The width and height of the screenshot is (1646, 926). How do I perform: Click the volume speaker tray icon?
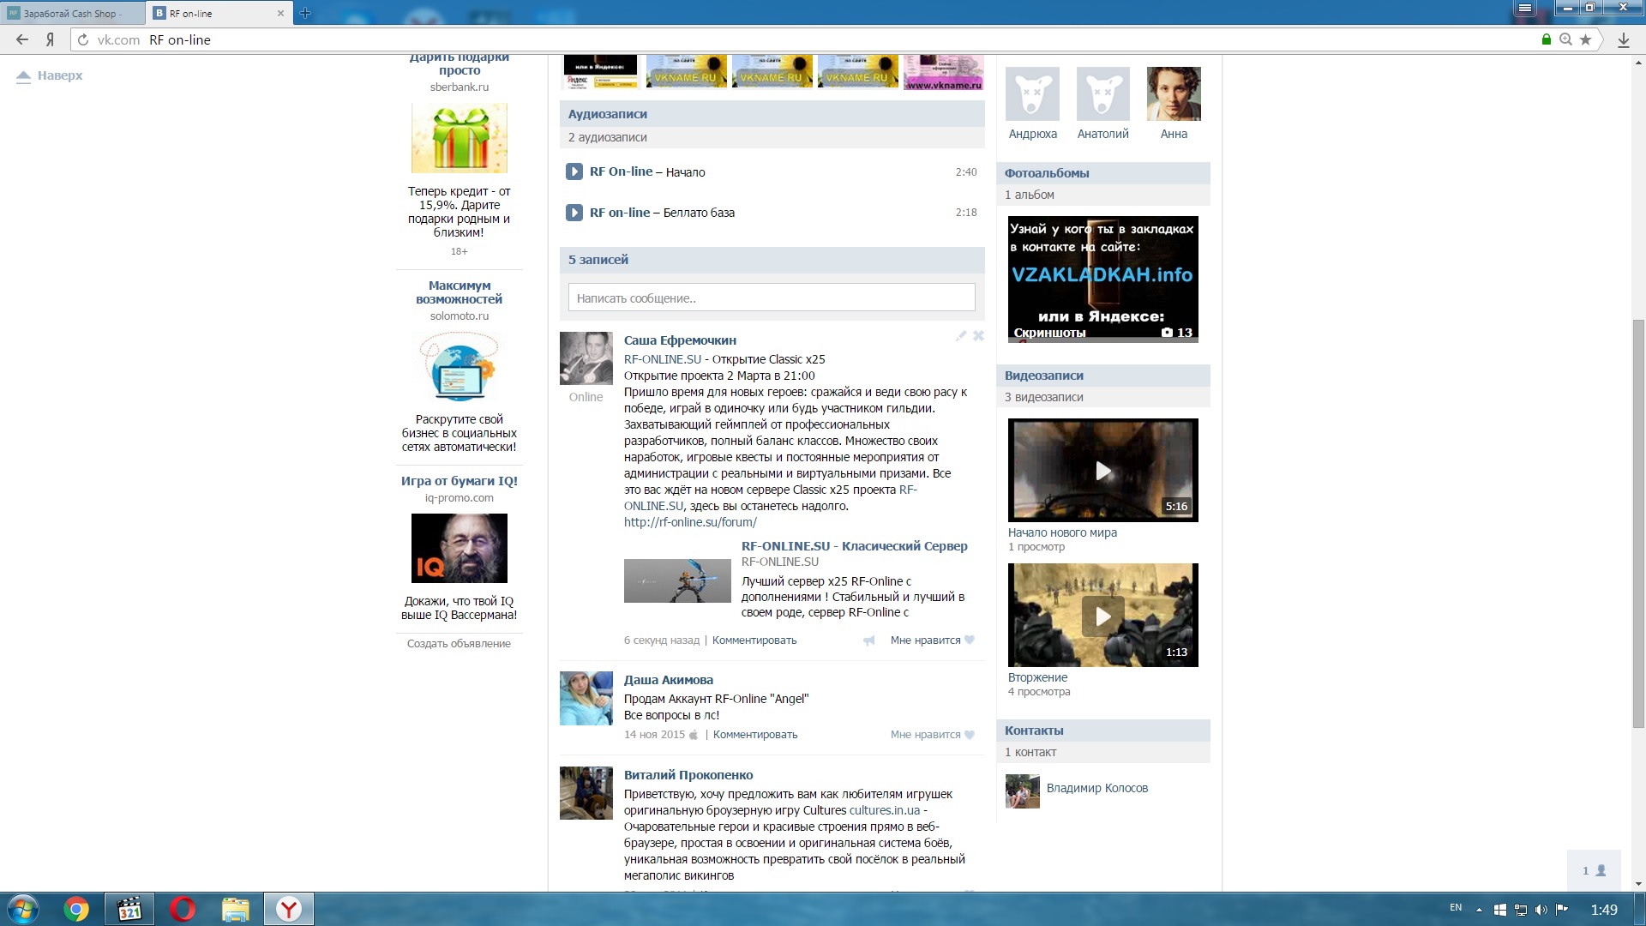pos(1541,910)
